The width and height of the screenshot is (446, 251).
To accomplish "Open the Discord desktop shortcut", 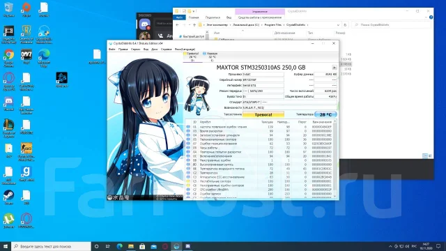I will coord(9,103).
